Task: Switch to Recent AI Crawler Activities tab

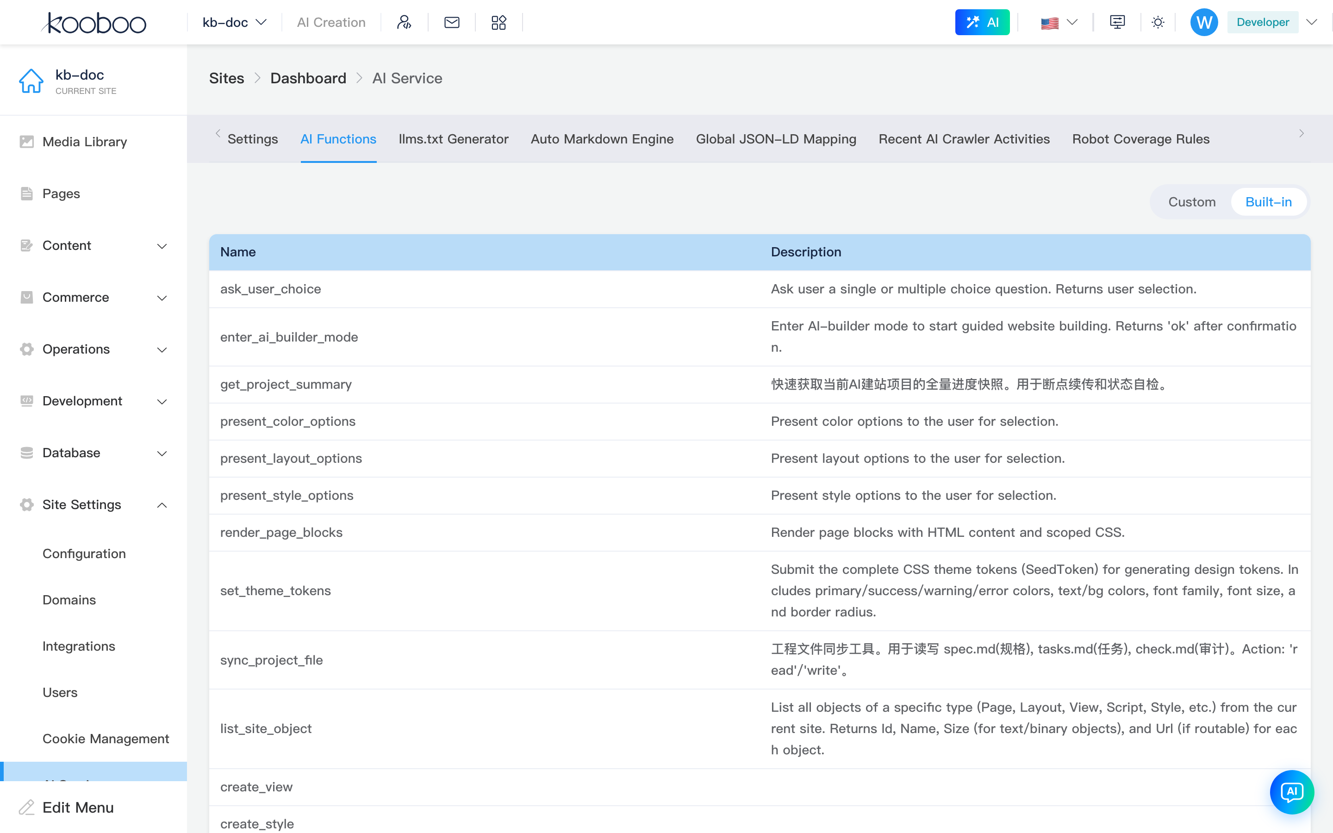Action: click(x=964, y=139)
